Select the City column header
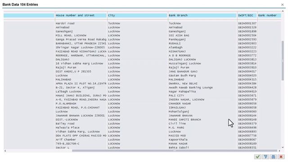This screenshot has width=288, height=162. pyautogui.click(x=138, y=15)
